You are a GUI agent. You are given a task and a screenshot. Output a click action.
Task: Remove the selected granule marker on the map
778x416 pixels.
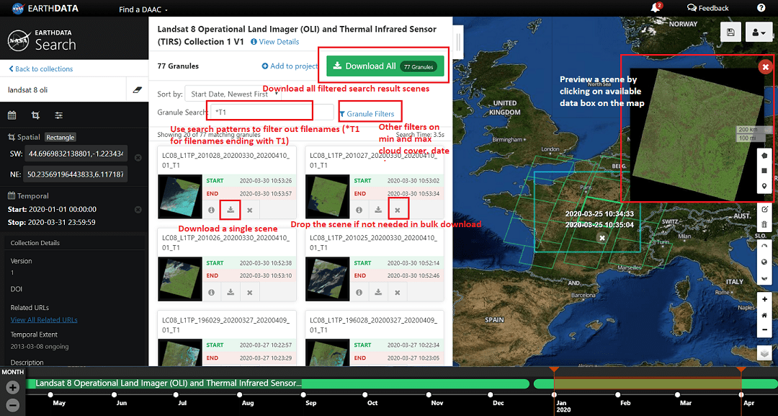(x=602, y=238)
